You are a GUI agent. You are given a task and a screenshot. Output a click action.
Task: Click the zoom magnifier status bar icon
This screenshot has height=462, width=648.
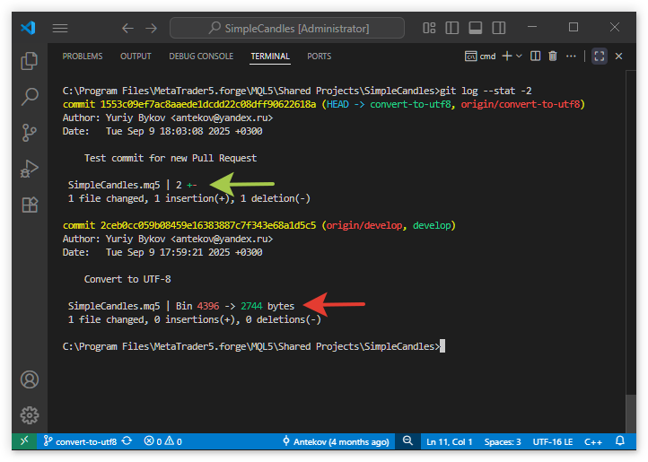[407, 441]
